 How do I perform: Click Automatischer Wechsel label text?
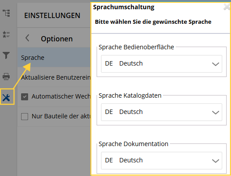[x=61, y=96]
